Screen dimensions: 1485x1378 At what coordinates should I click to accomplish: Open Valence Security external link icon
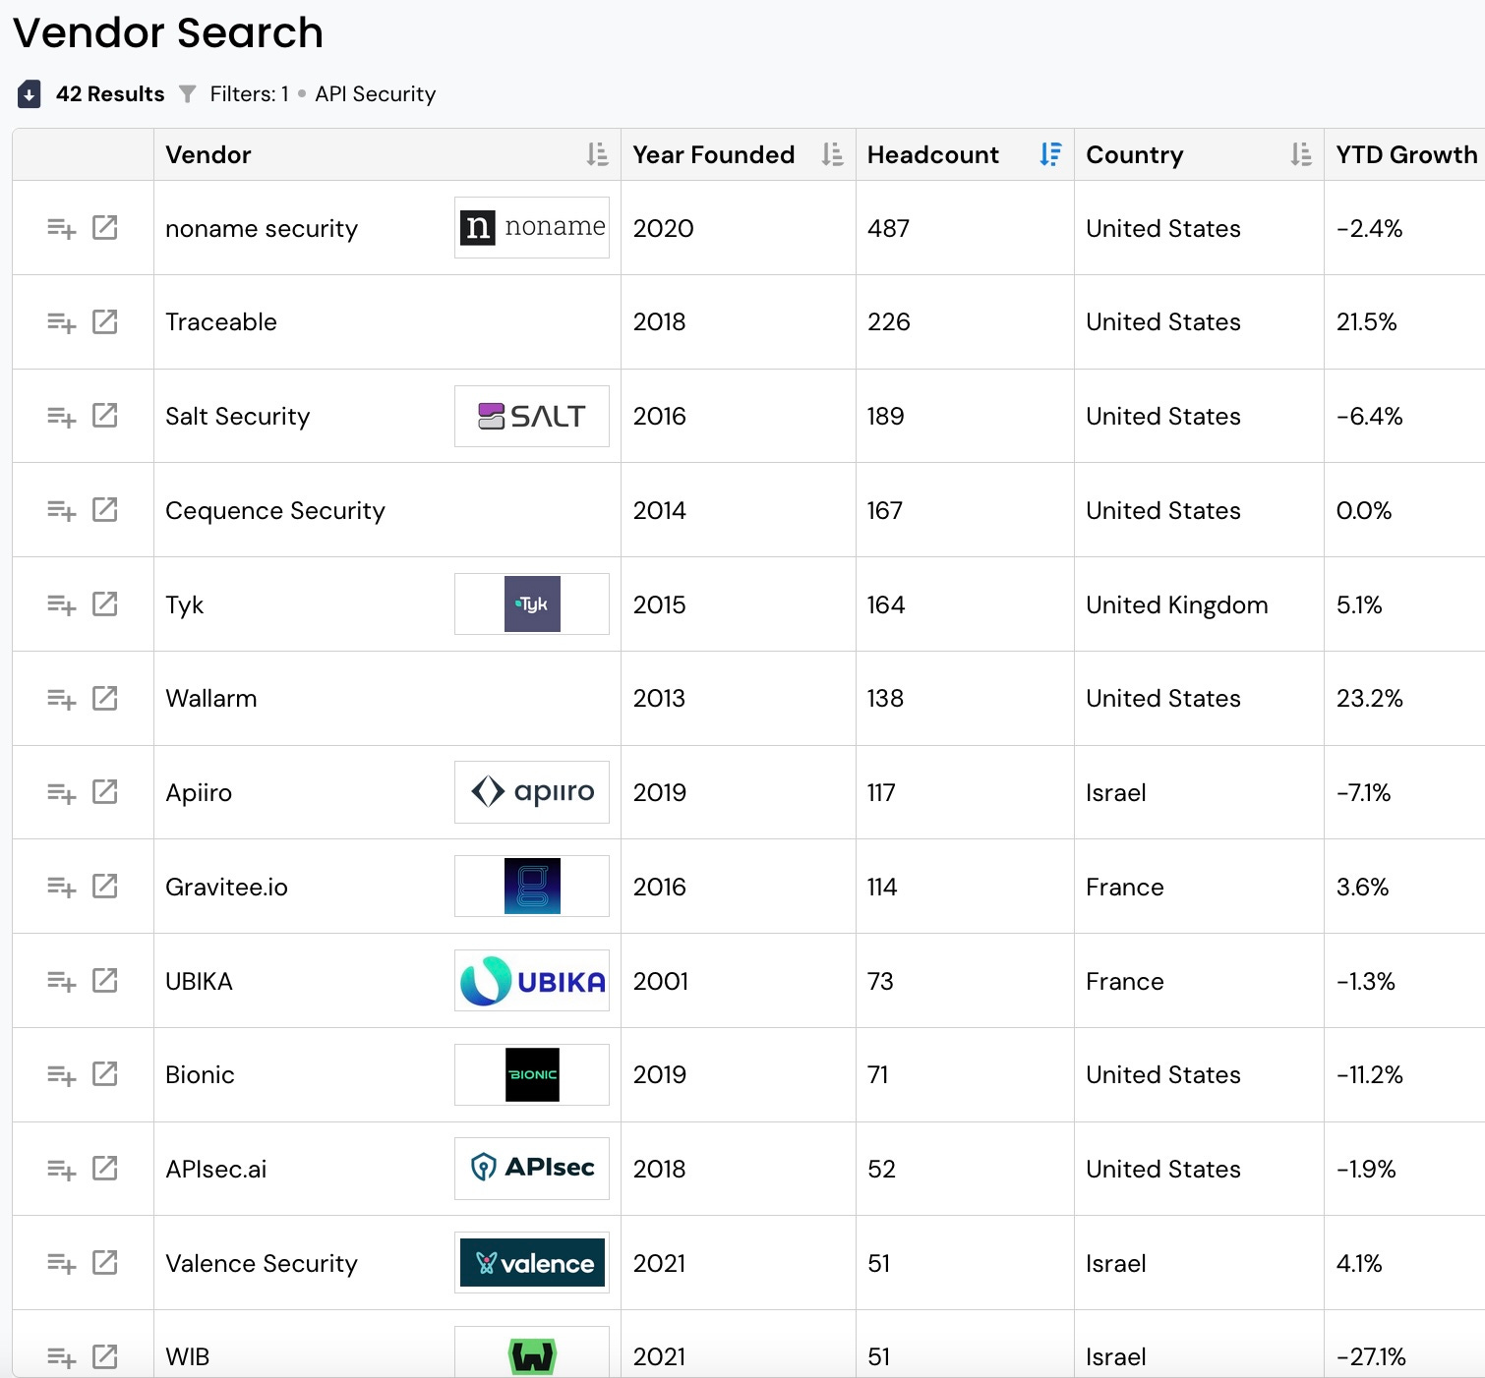[x=104, y=1263]
